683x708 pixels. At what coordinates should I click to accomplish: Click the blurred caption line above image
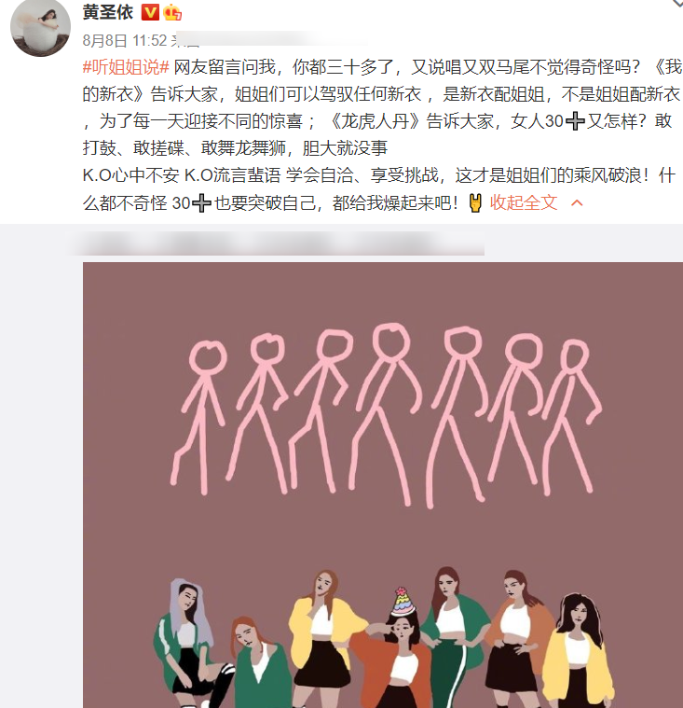point(276,243)
